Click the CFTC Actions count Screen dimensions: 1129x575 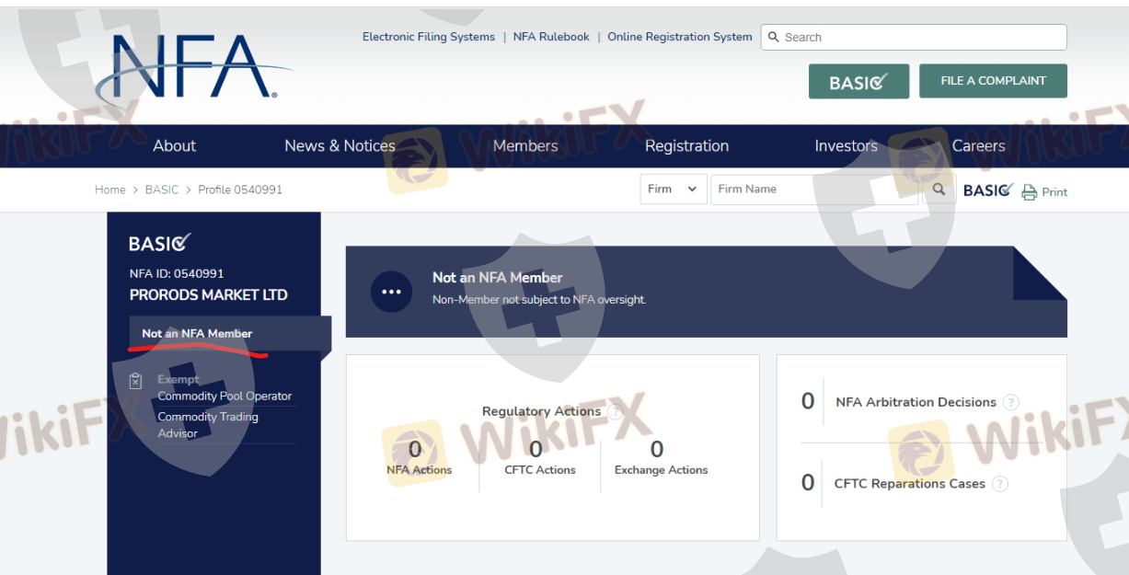(536, 449)
